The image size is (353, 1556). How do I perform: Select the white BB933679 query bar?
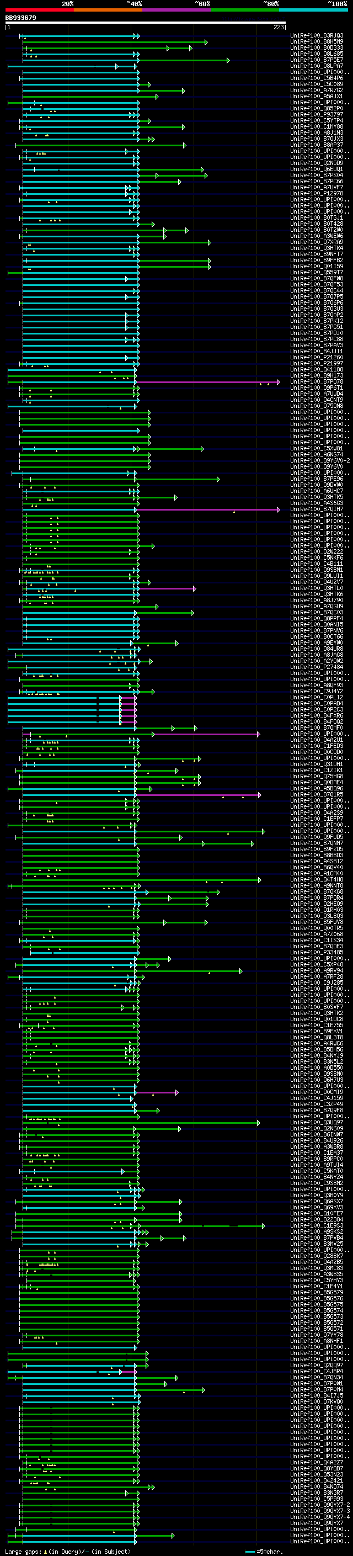[146, 23]
